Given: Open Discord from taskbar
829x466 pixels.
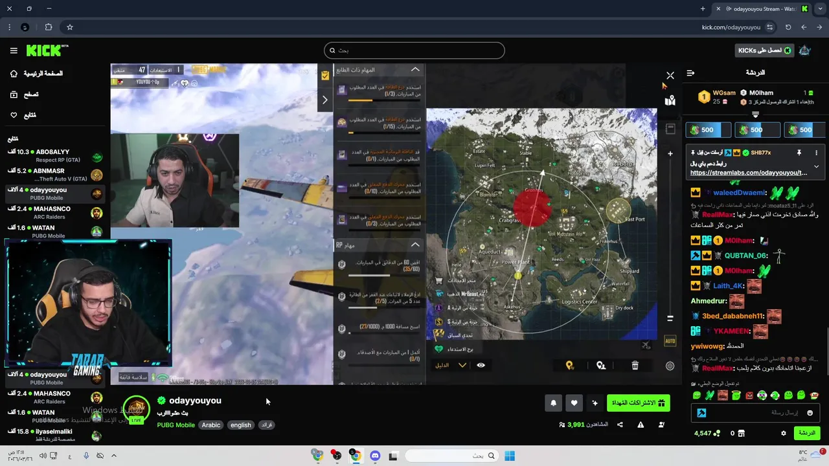Looking at the screenshot, I should tap(374, 456).
